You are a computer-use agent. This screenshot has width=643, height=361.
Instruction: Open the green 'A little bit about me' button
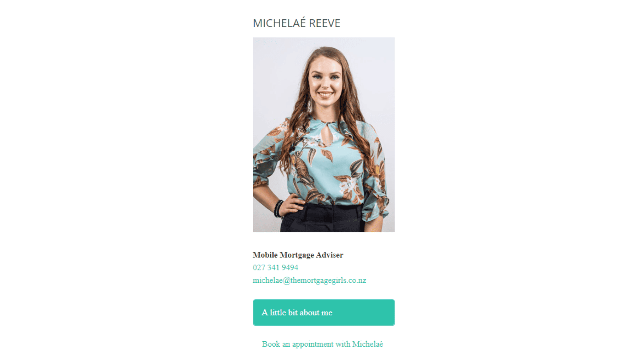click(324, 313)
